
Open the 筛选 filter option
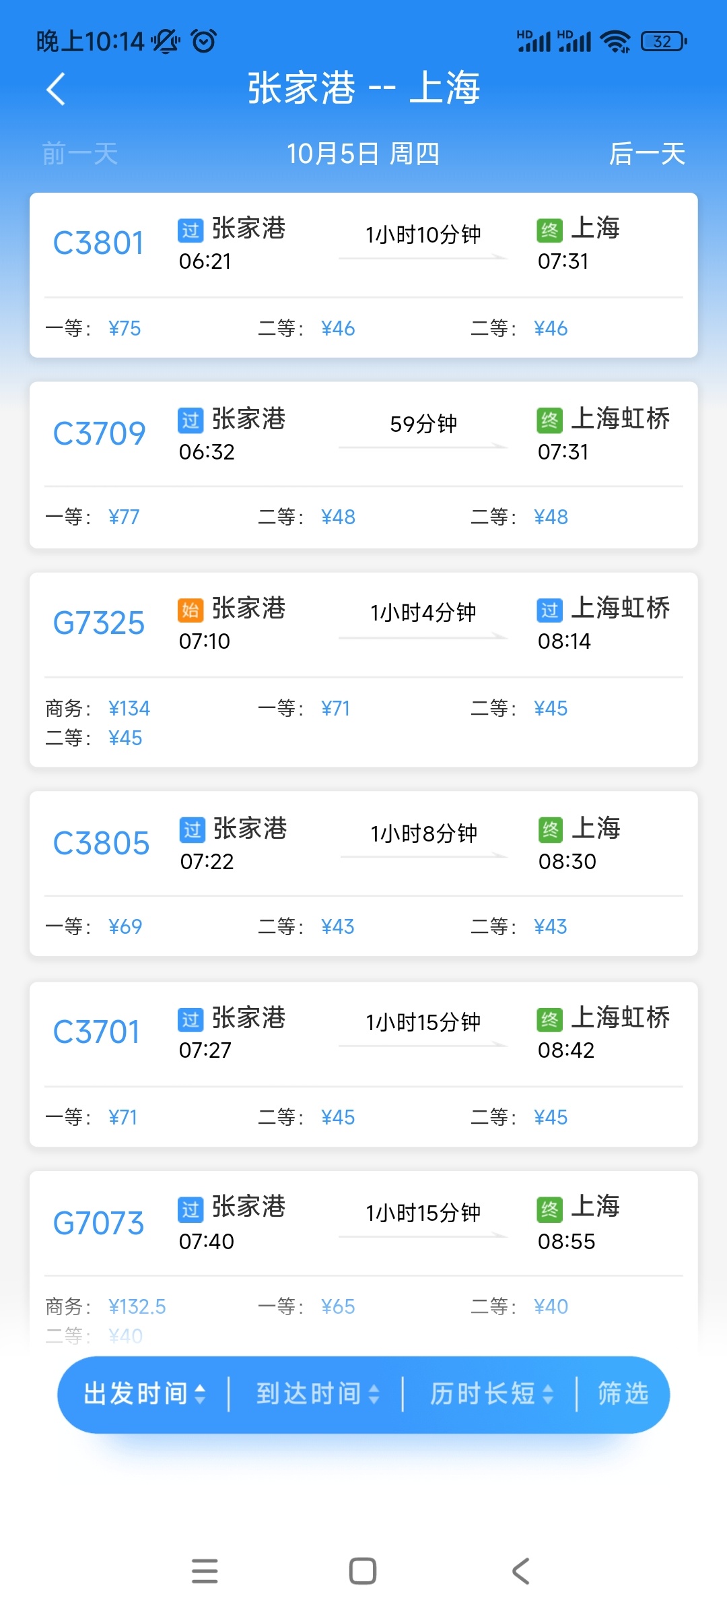[623, 1394]
